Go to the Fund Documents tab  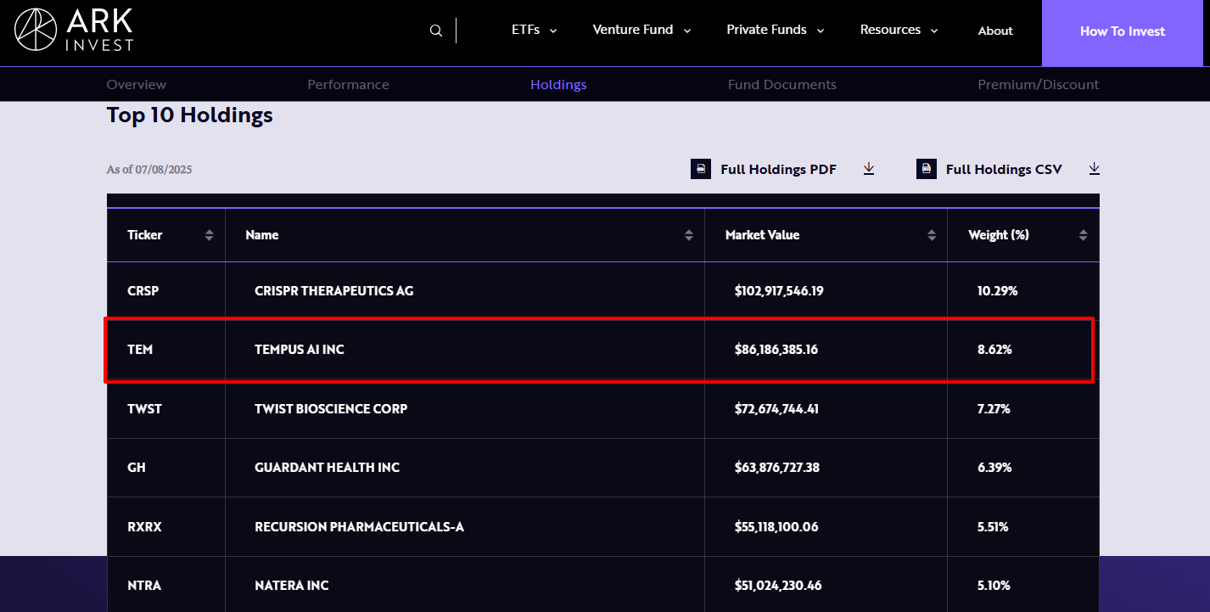coord(782,85)
